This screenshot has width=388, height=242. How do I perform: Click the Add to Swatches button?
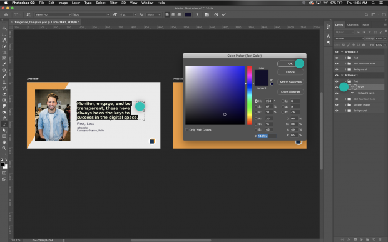290,82
